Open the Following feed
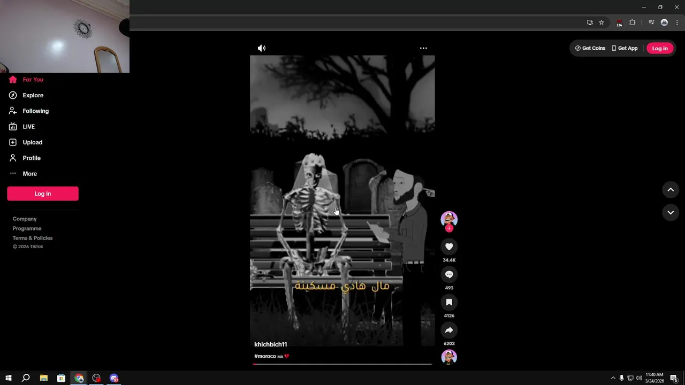This screenshot has height=385, width=685. click(x=28, y=111)
